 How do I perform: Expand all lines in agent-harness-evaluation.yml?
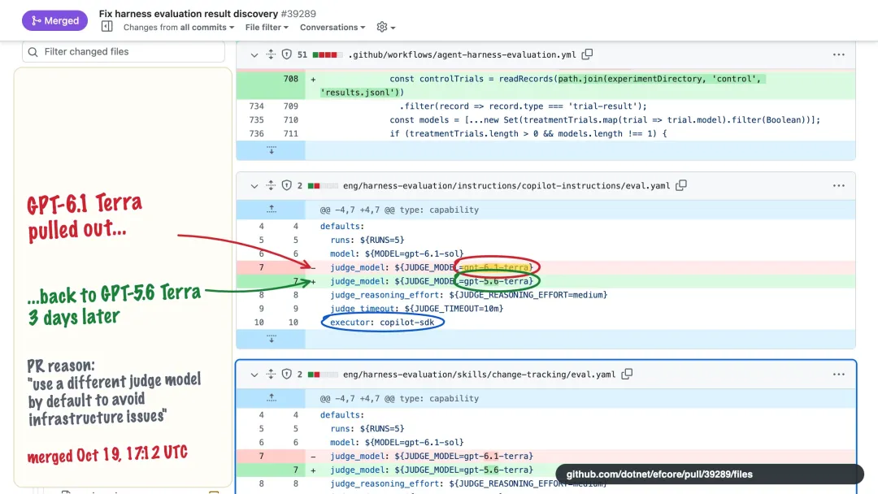tap(271, 54)
